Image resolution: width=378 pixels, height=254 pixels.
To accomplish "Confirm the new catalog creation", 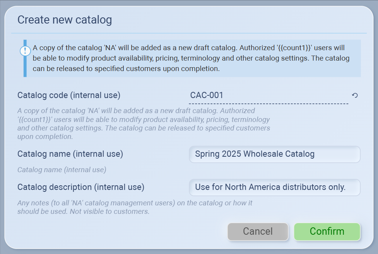I will point(327,232).
